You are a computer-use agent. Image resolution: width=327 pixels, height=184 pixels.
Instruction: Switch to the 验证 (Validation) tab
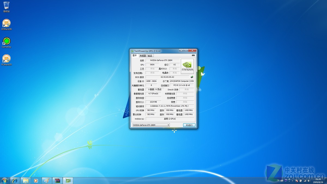(x=150, y=55)
